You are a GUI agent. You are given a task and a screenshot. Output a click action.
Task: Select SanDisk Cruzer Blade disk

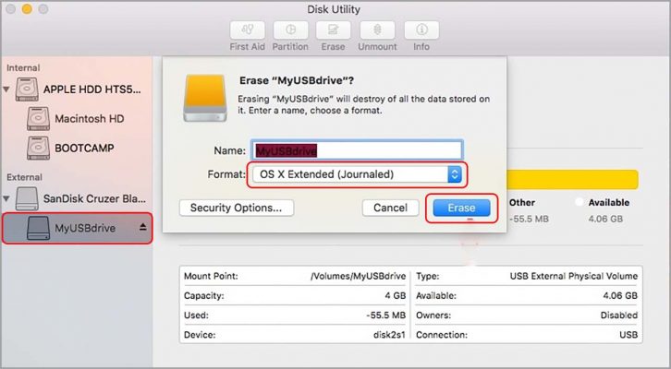point(77,198)
